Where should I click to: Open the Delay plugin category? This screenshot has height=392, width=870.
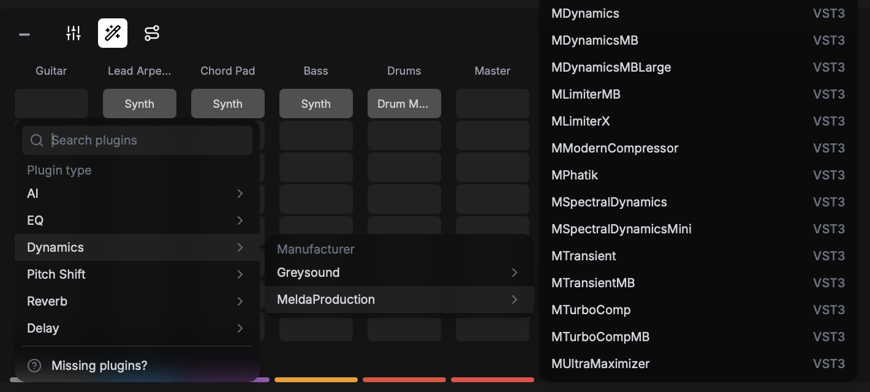pyautogui.click(x=137, y=328)
